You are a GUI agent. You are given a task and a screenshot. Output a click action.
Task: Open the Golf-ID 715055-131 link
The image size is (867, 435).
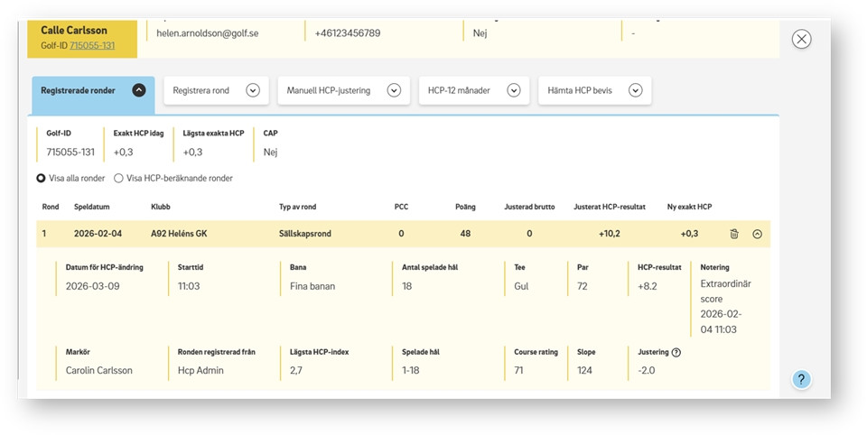coord(92,45)
